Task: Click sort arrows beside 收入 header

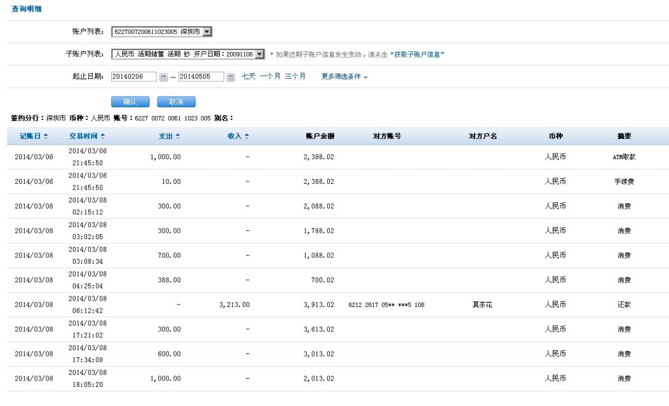Action: (247, 136)
